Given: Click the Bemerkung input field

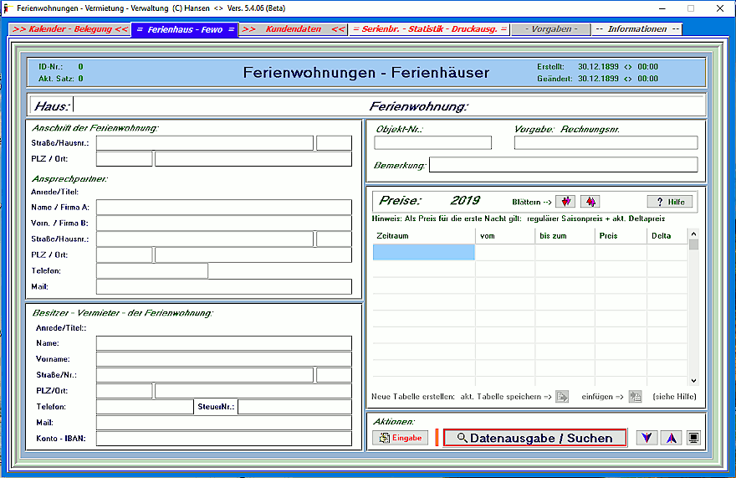Looking at the screenshot, I should [563, 165].
